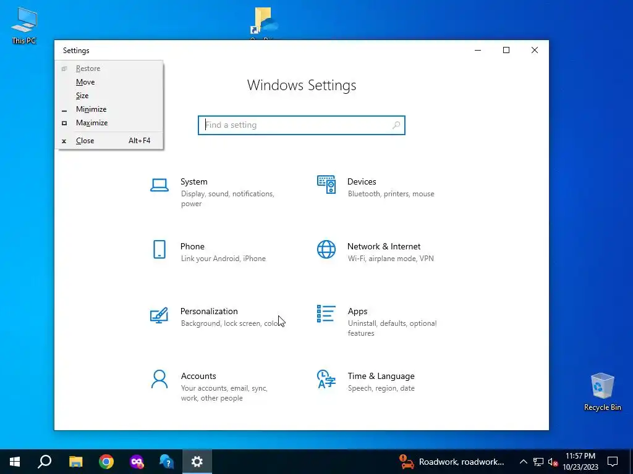The width and height of the screenshot is (633, 474).
Task: Click the muted volume tray icon
Action: (x=553, y=462)
